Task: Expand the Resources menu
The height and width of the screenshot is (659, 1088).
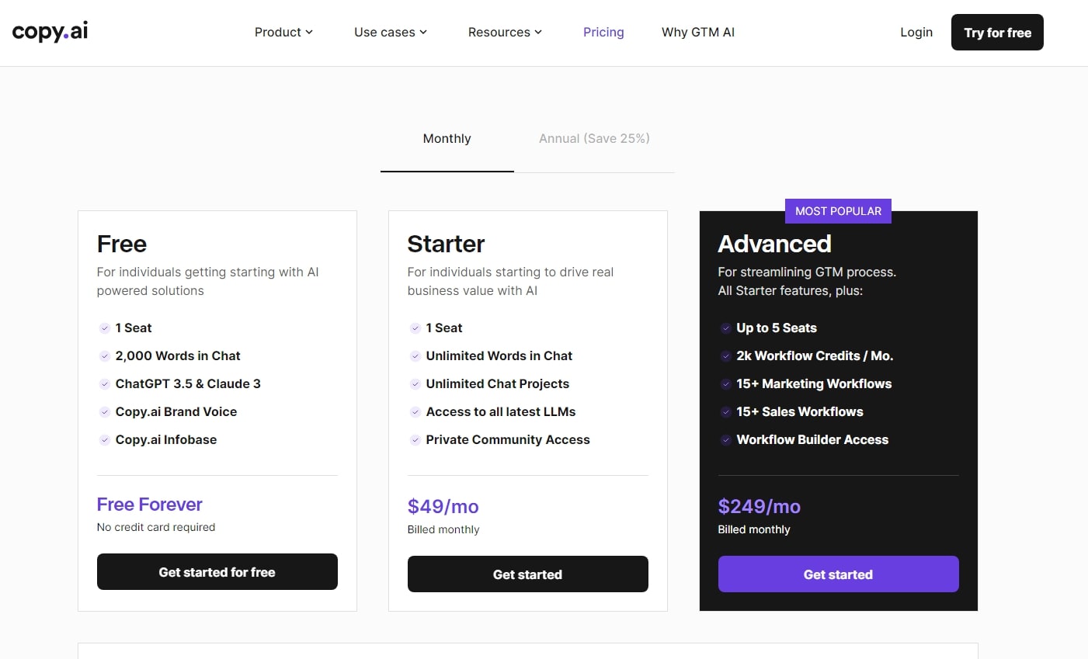Action: coord(505,32)
